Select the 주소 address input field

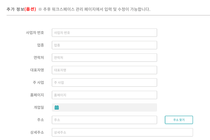104,120
